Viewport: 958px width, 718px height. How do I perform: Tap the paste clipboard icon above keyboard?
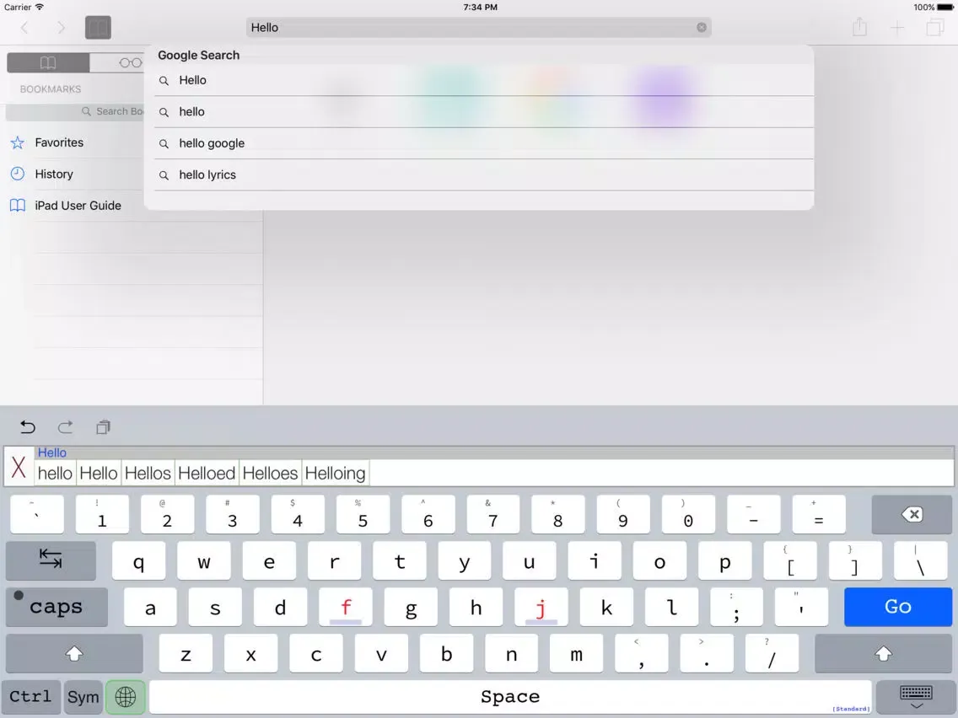(x=103, y=427)
